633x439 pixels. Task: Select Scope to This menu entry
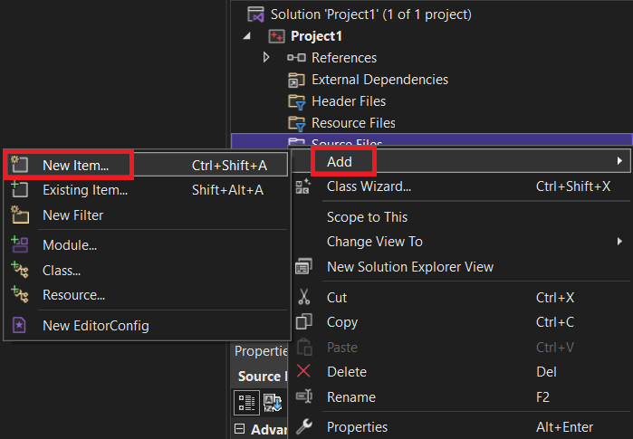click(x=367, y=217)
